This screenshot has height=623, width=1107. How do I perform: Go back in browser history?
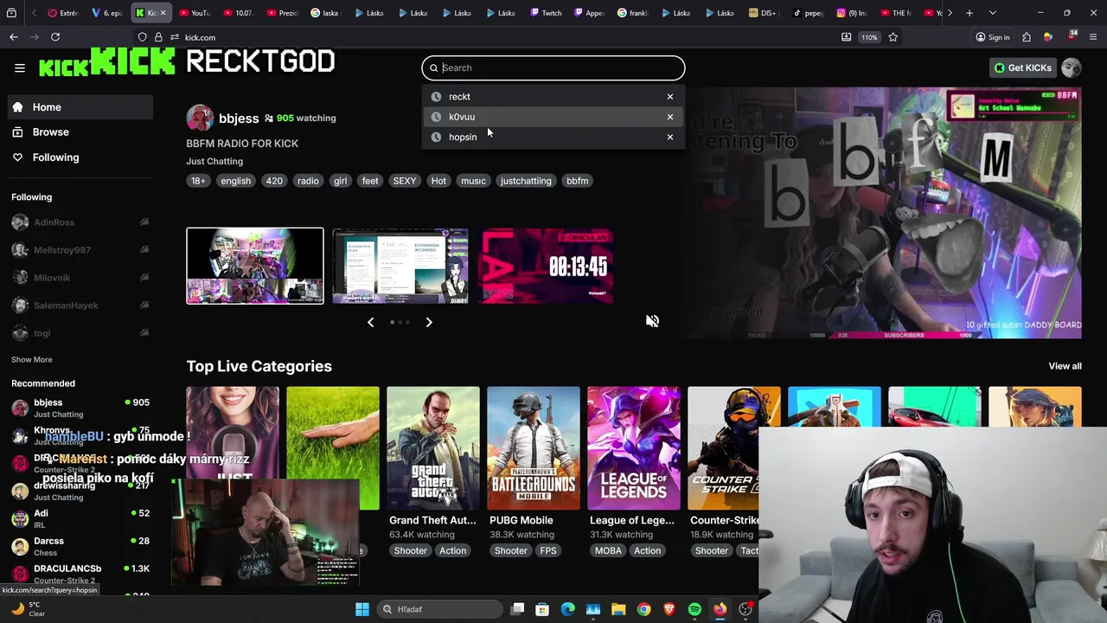(x=14, y=37)
